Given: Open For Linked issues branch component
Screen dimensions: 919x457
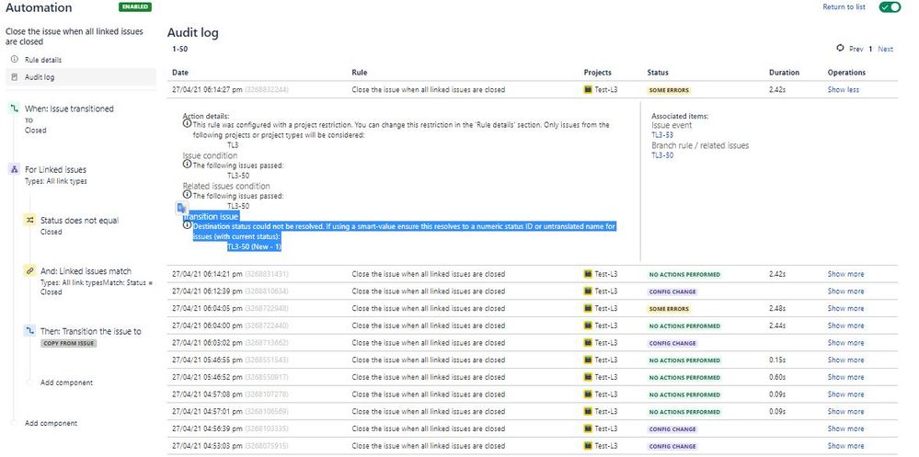Looking at the screenshot, I should [x=56, y=169].
